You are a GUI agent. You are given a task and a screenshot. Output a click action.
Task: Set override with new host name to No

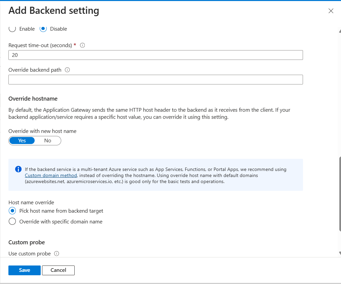pyautogui.click(x=48, y=141)
